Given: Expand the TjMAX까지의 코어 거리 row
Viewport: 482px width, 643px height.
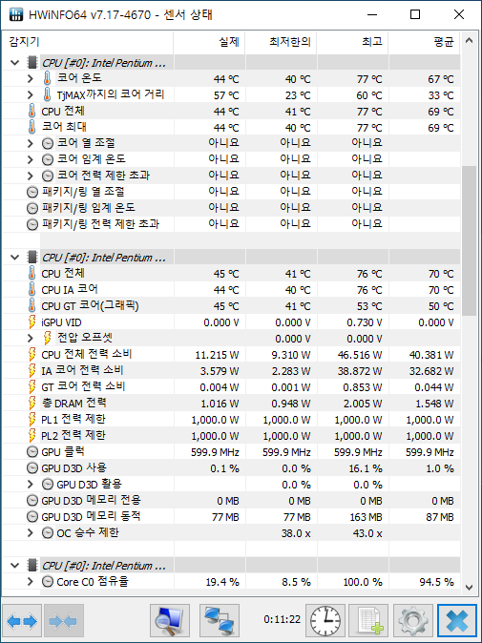Looking at the screenshot, I should point(30,94).
